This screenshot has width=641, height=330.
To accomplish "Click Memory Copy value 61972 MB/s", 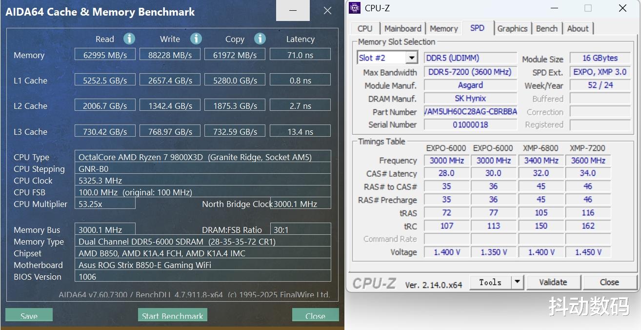I will tap(235, 55).
